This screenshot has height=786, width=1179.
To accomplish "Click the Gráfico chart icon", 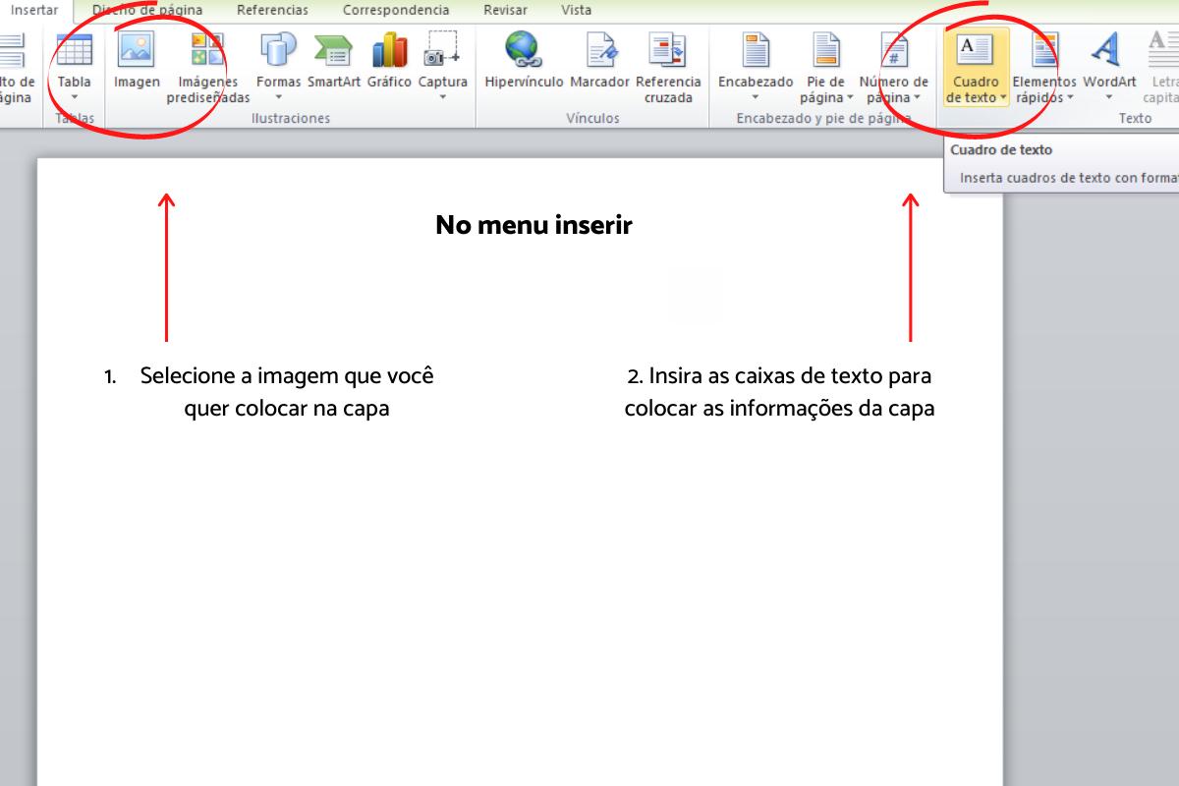I will [389, 51].
